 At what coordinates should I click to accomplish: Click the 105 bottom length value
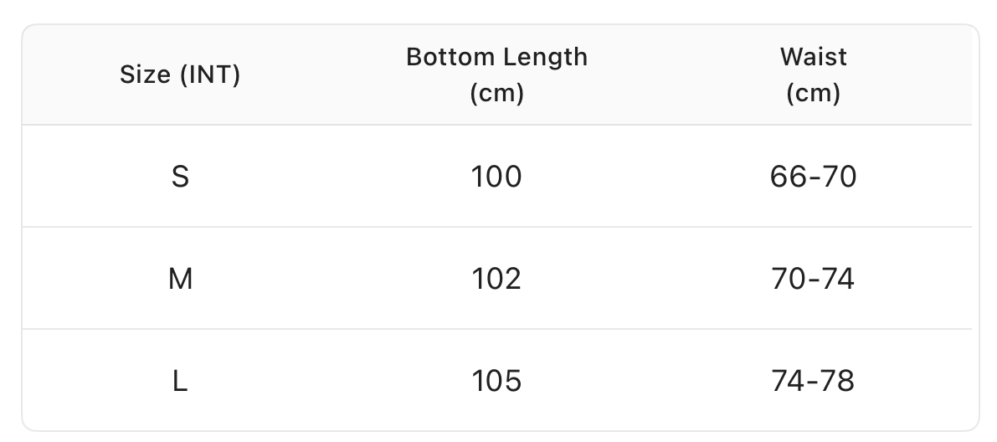tap(496, 381)
